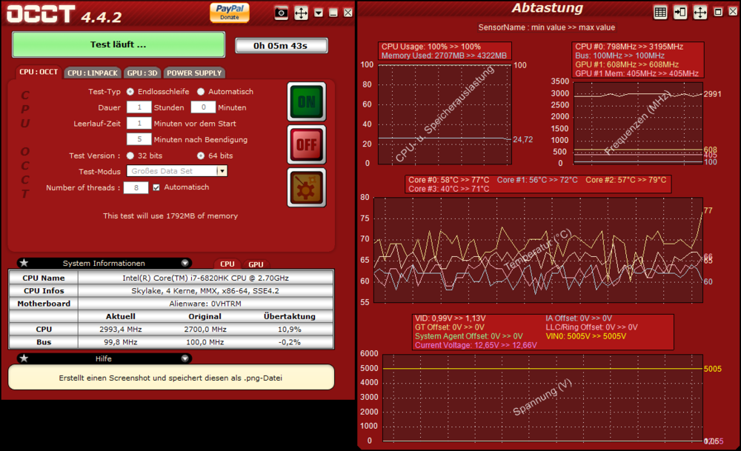Open the Test-Modus dropdown

click(x=222, y=171)
